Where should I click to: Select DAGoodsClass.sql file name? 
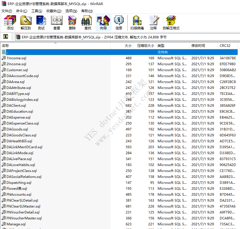point(21,135)
